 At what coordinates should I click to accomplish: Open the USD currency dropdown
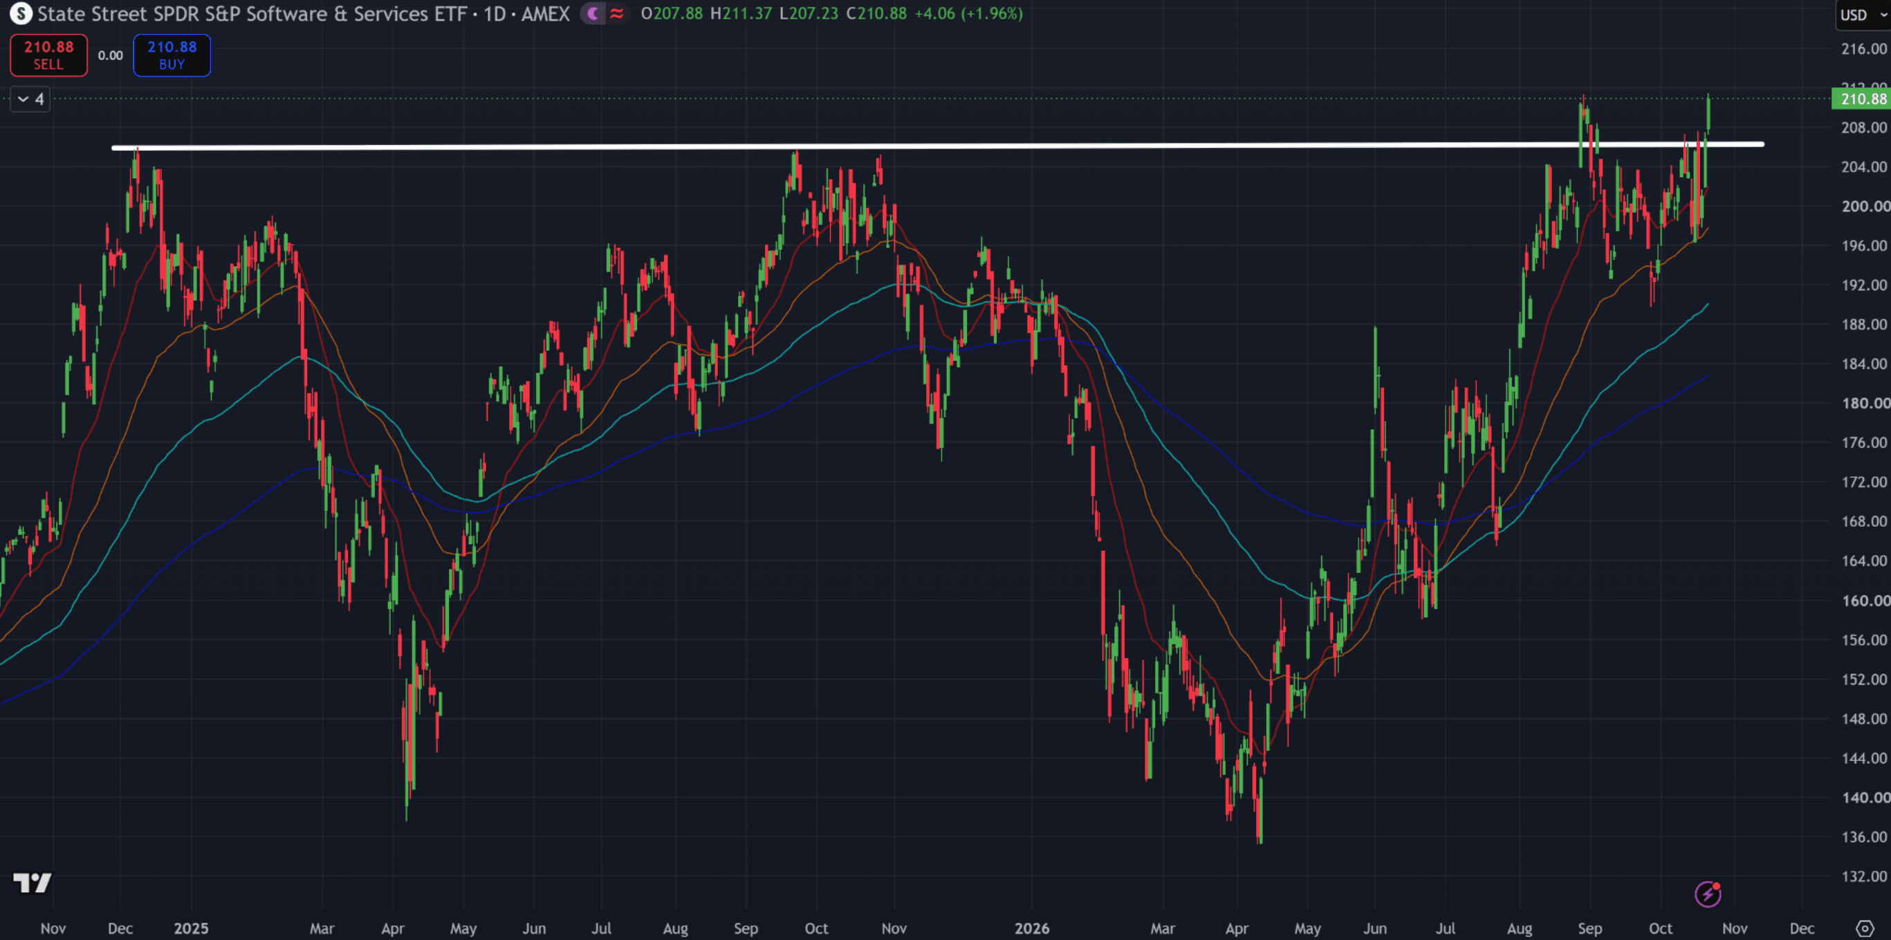coord(1864,15)
